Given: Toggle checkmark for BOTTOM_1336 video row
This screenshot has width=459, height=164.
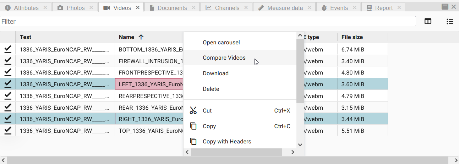Looking at the screenshot, I should pos(8,49).
